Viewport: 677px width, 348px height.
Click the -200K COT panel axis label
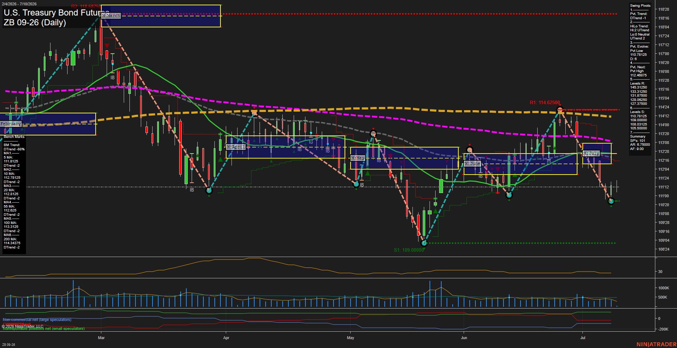pos(663,330)
